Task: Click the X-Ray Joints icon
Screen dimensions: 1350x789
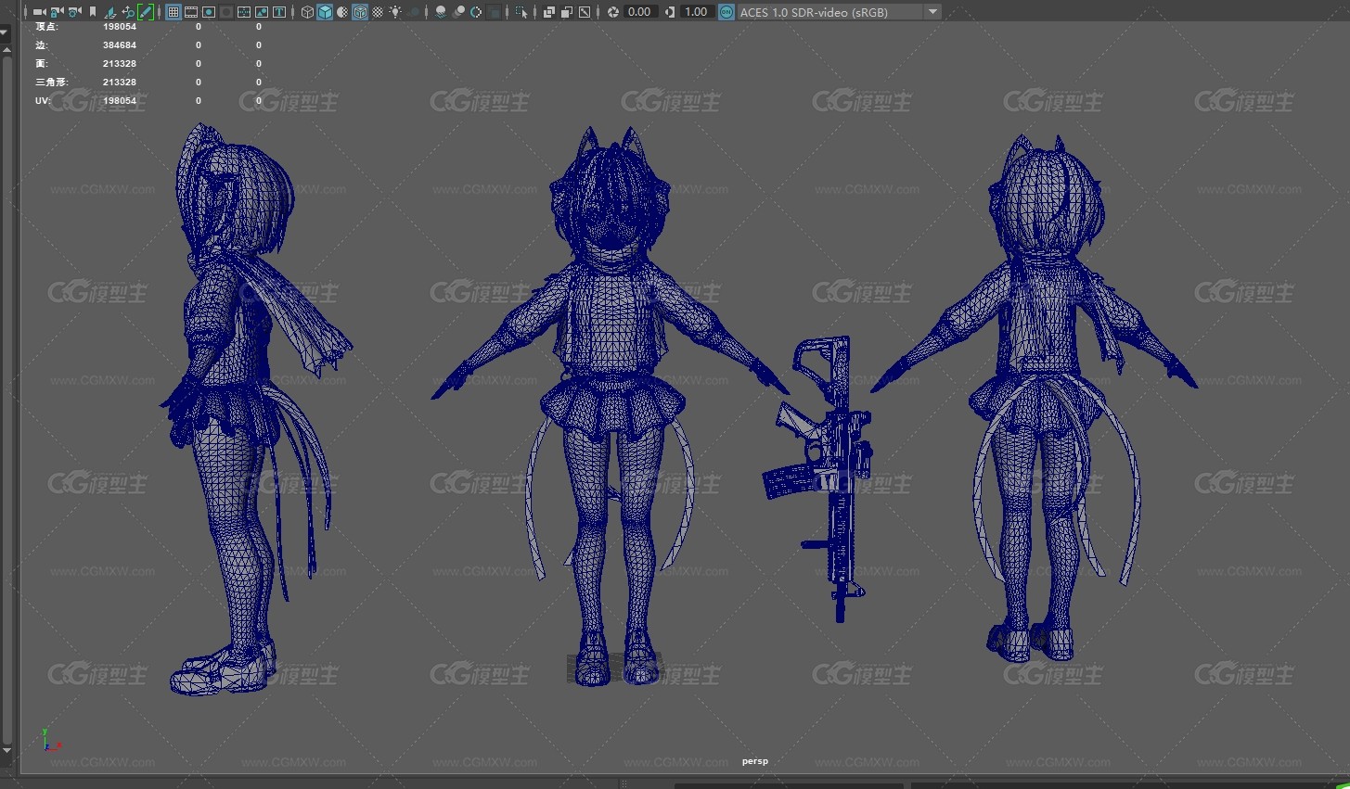Action: coord(584,12)
